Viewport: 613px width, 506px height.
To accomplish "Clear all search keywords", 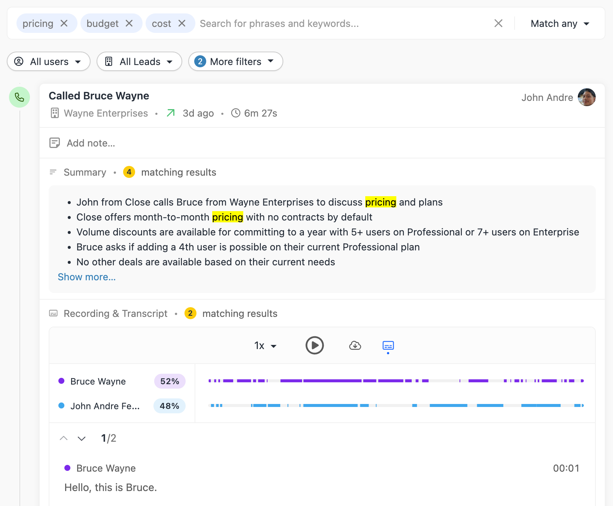I will click(x=498, y=24).
